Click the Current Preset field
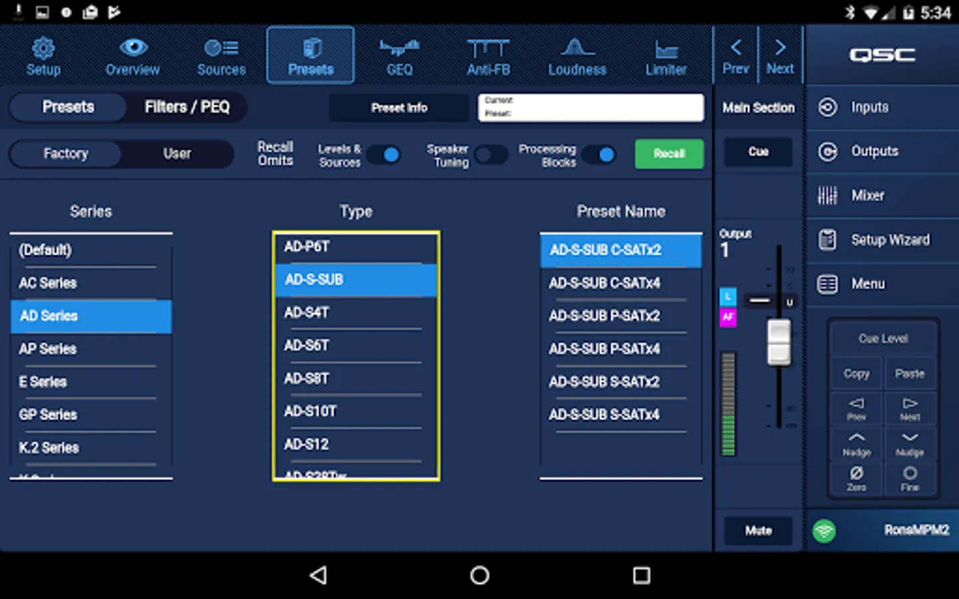 click(x=591, y=107)
